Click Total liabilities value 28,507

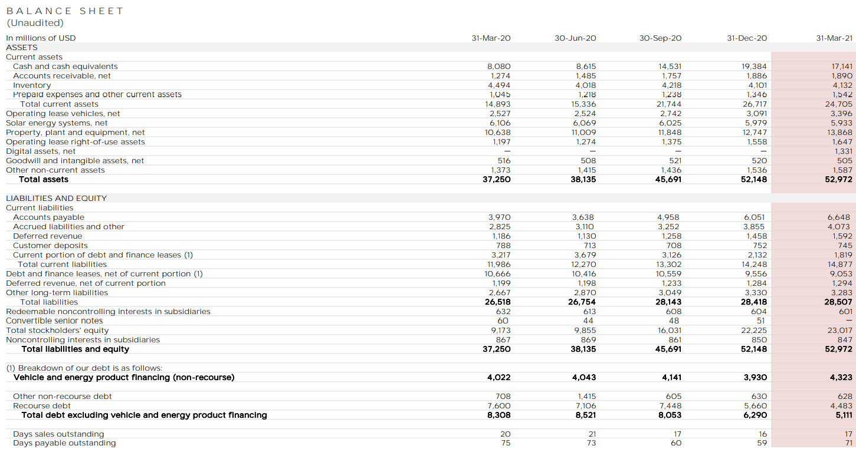pyautogui.click(x=839, y=302)
